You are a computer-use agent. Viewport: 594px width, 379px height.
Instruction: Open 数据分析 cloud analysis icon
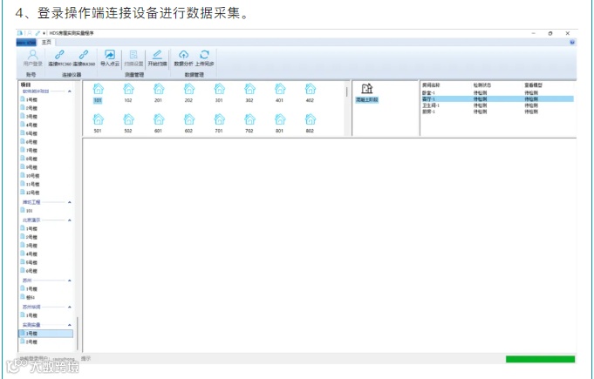[183, 55]
